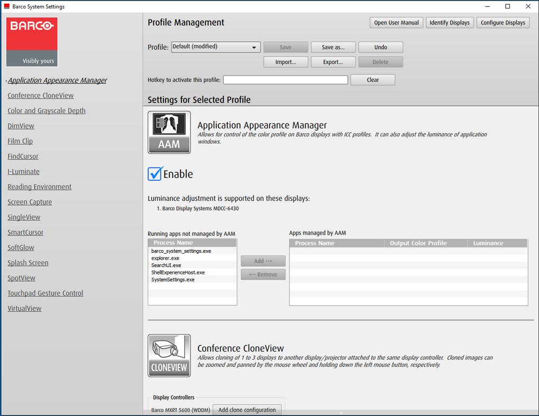539x416 pixels.
Task: Open the Screen Capture link
Action: pos(30,202)
